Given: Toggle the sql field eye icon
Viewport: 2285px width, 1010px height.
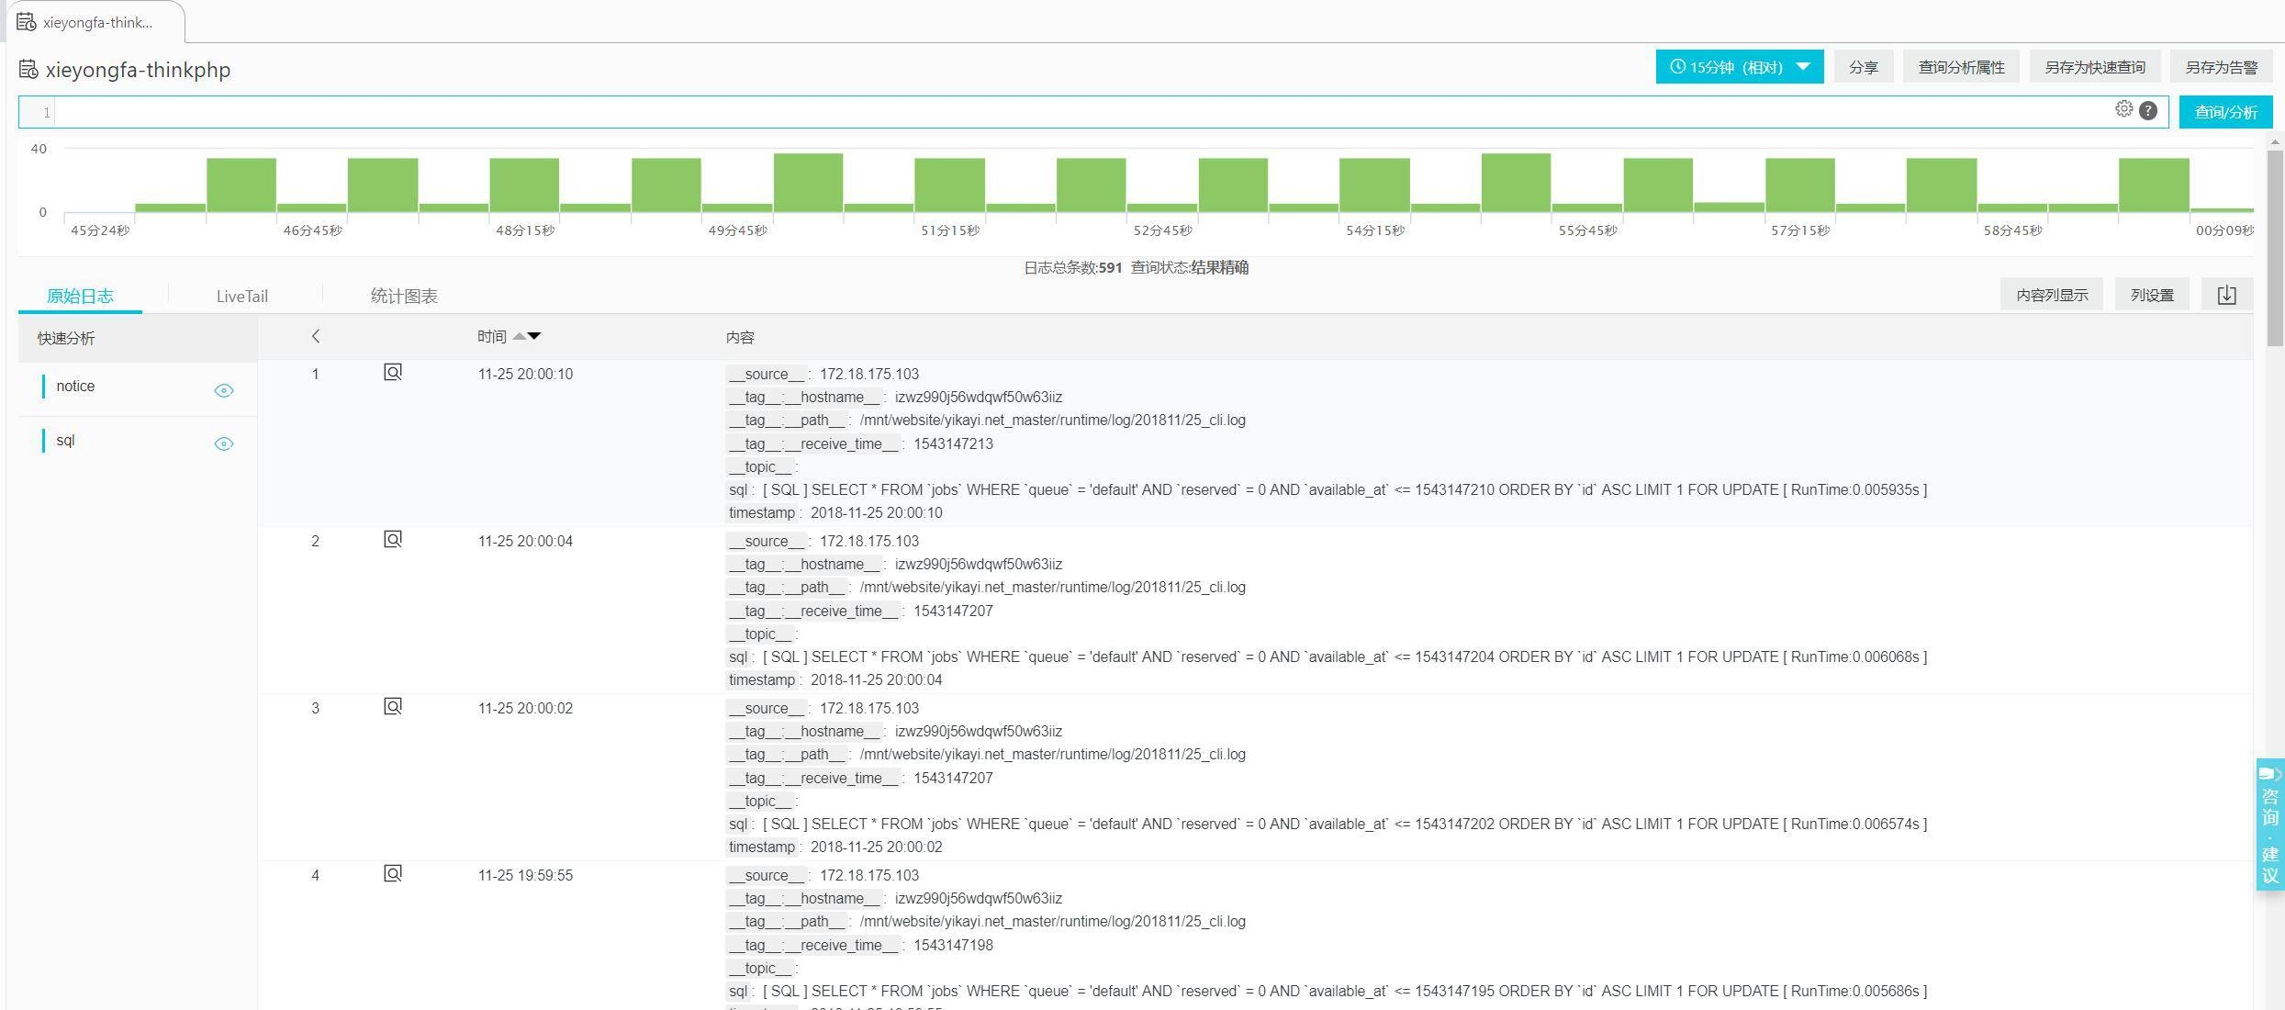Looking at the screenshot, I should click(223, 443).
